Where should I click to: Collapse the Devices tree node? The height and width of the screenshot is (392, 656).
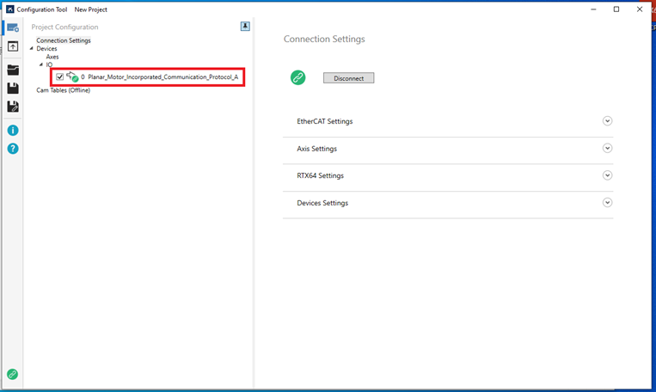pyautogui.click(x=32, y=49)
